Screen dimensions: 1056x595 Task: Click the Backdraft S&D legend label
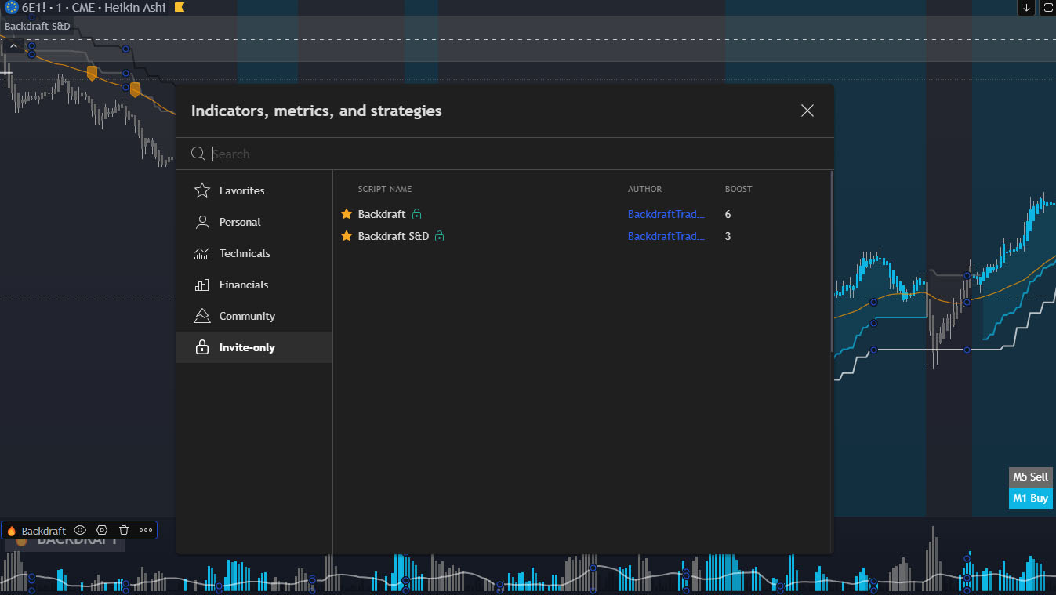(38, 26)
